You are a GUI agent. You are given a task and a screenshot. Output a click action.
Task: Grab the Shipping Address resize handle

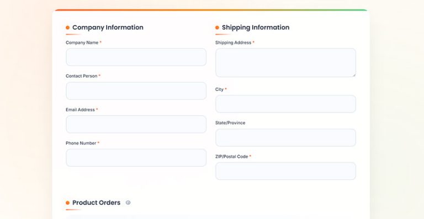point(354,75)
